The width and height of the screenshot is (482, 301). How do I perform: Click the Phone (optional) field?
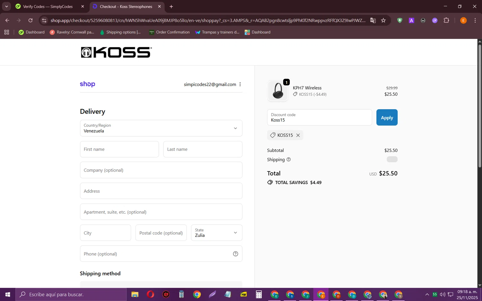[x=161, y=254]
